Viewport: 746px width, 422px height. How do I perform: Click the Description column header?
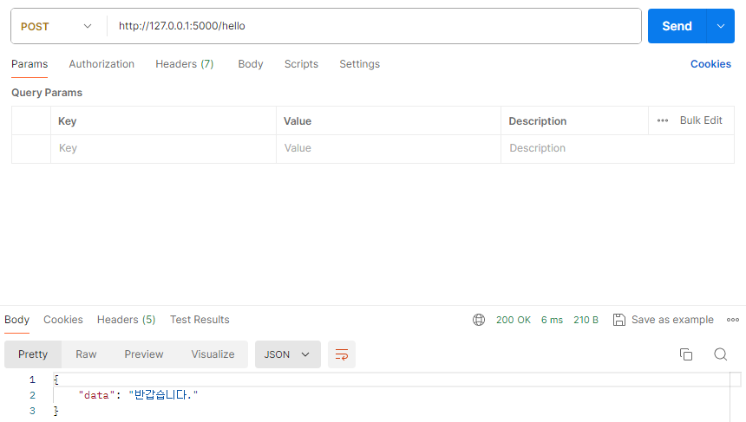click(x=538, y=121)
